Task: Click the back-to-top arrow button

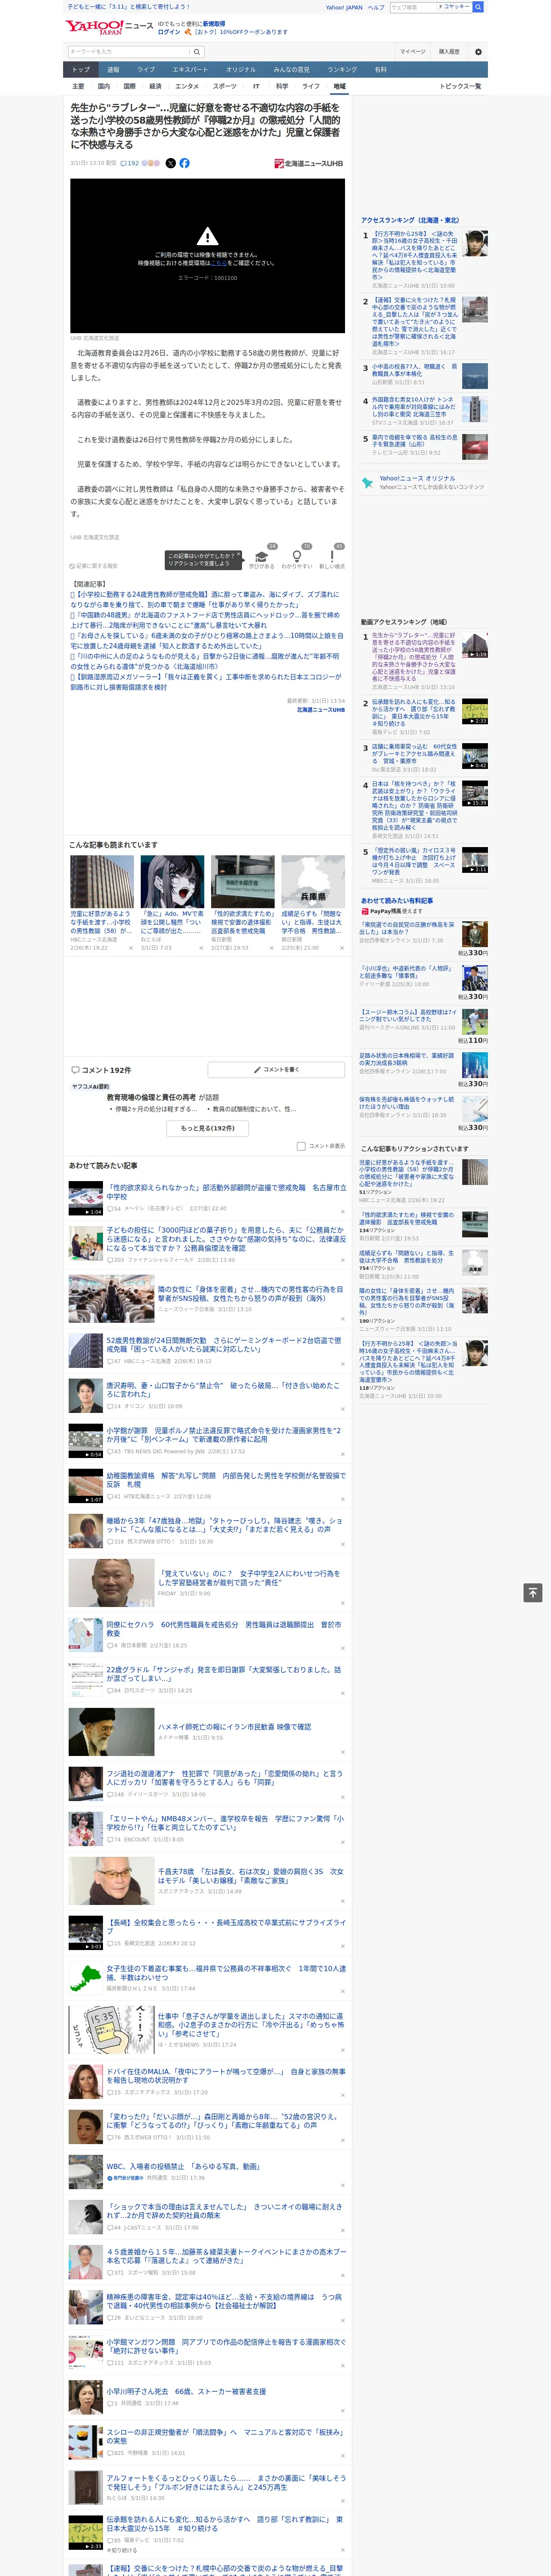Action: coord(533,1592)
